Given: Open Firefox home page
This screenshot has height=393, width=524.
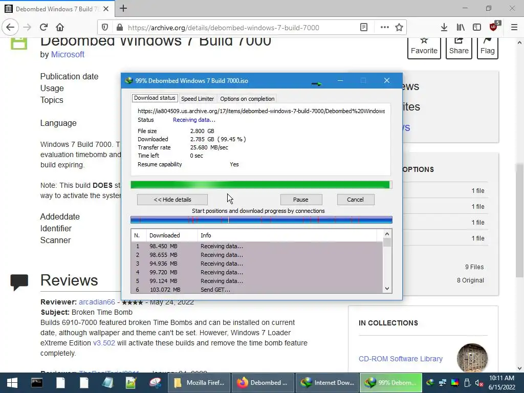Looking at the screenshot, I should click(x=60, y=28).
